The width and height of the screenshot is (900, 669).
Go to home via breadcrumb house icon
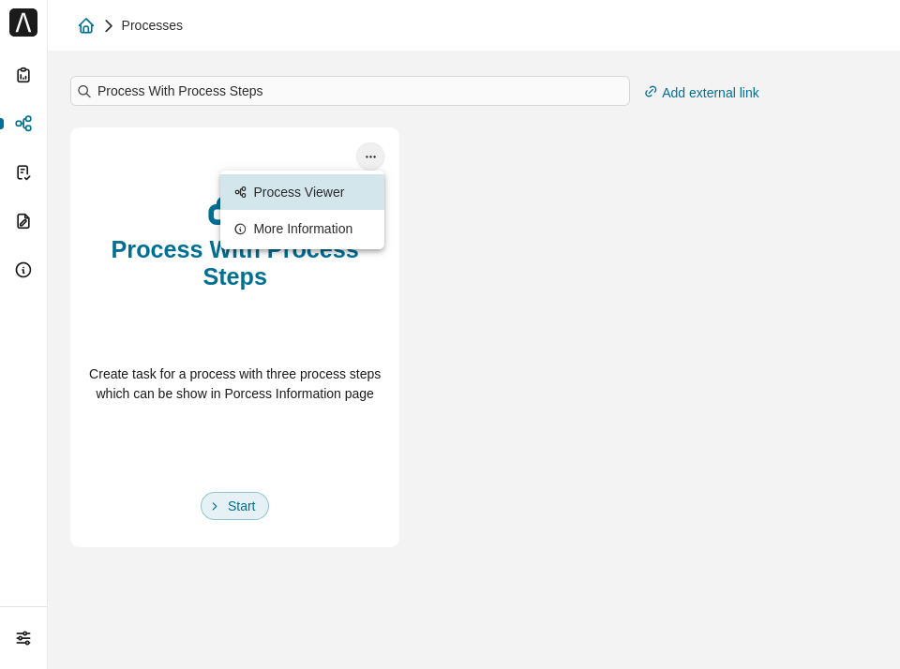[86, 26]
